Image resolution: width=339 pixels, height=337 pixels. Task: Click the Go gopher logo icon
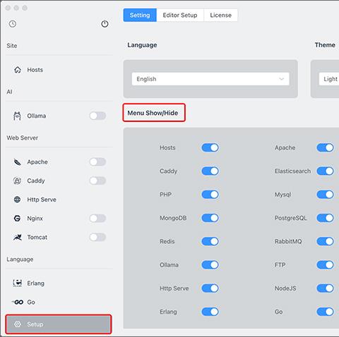[18, 302]
